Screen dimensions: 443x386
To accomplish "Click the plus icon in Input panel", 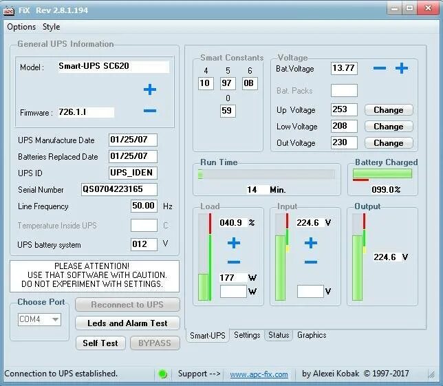I will point(311,243).
